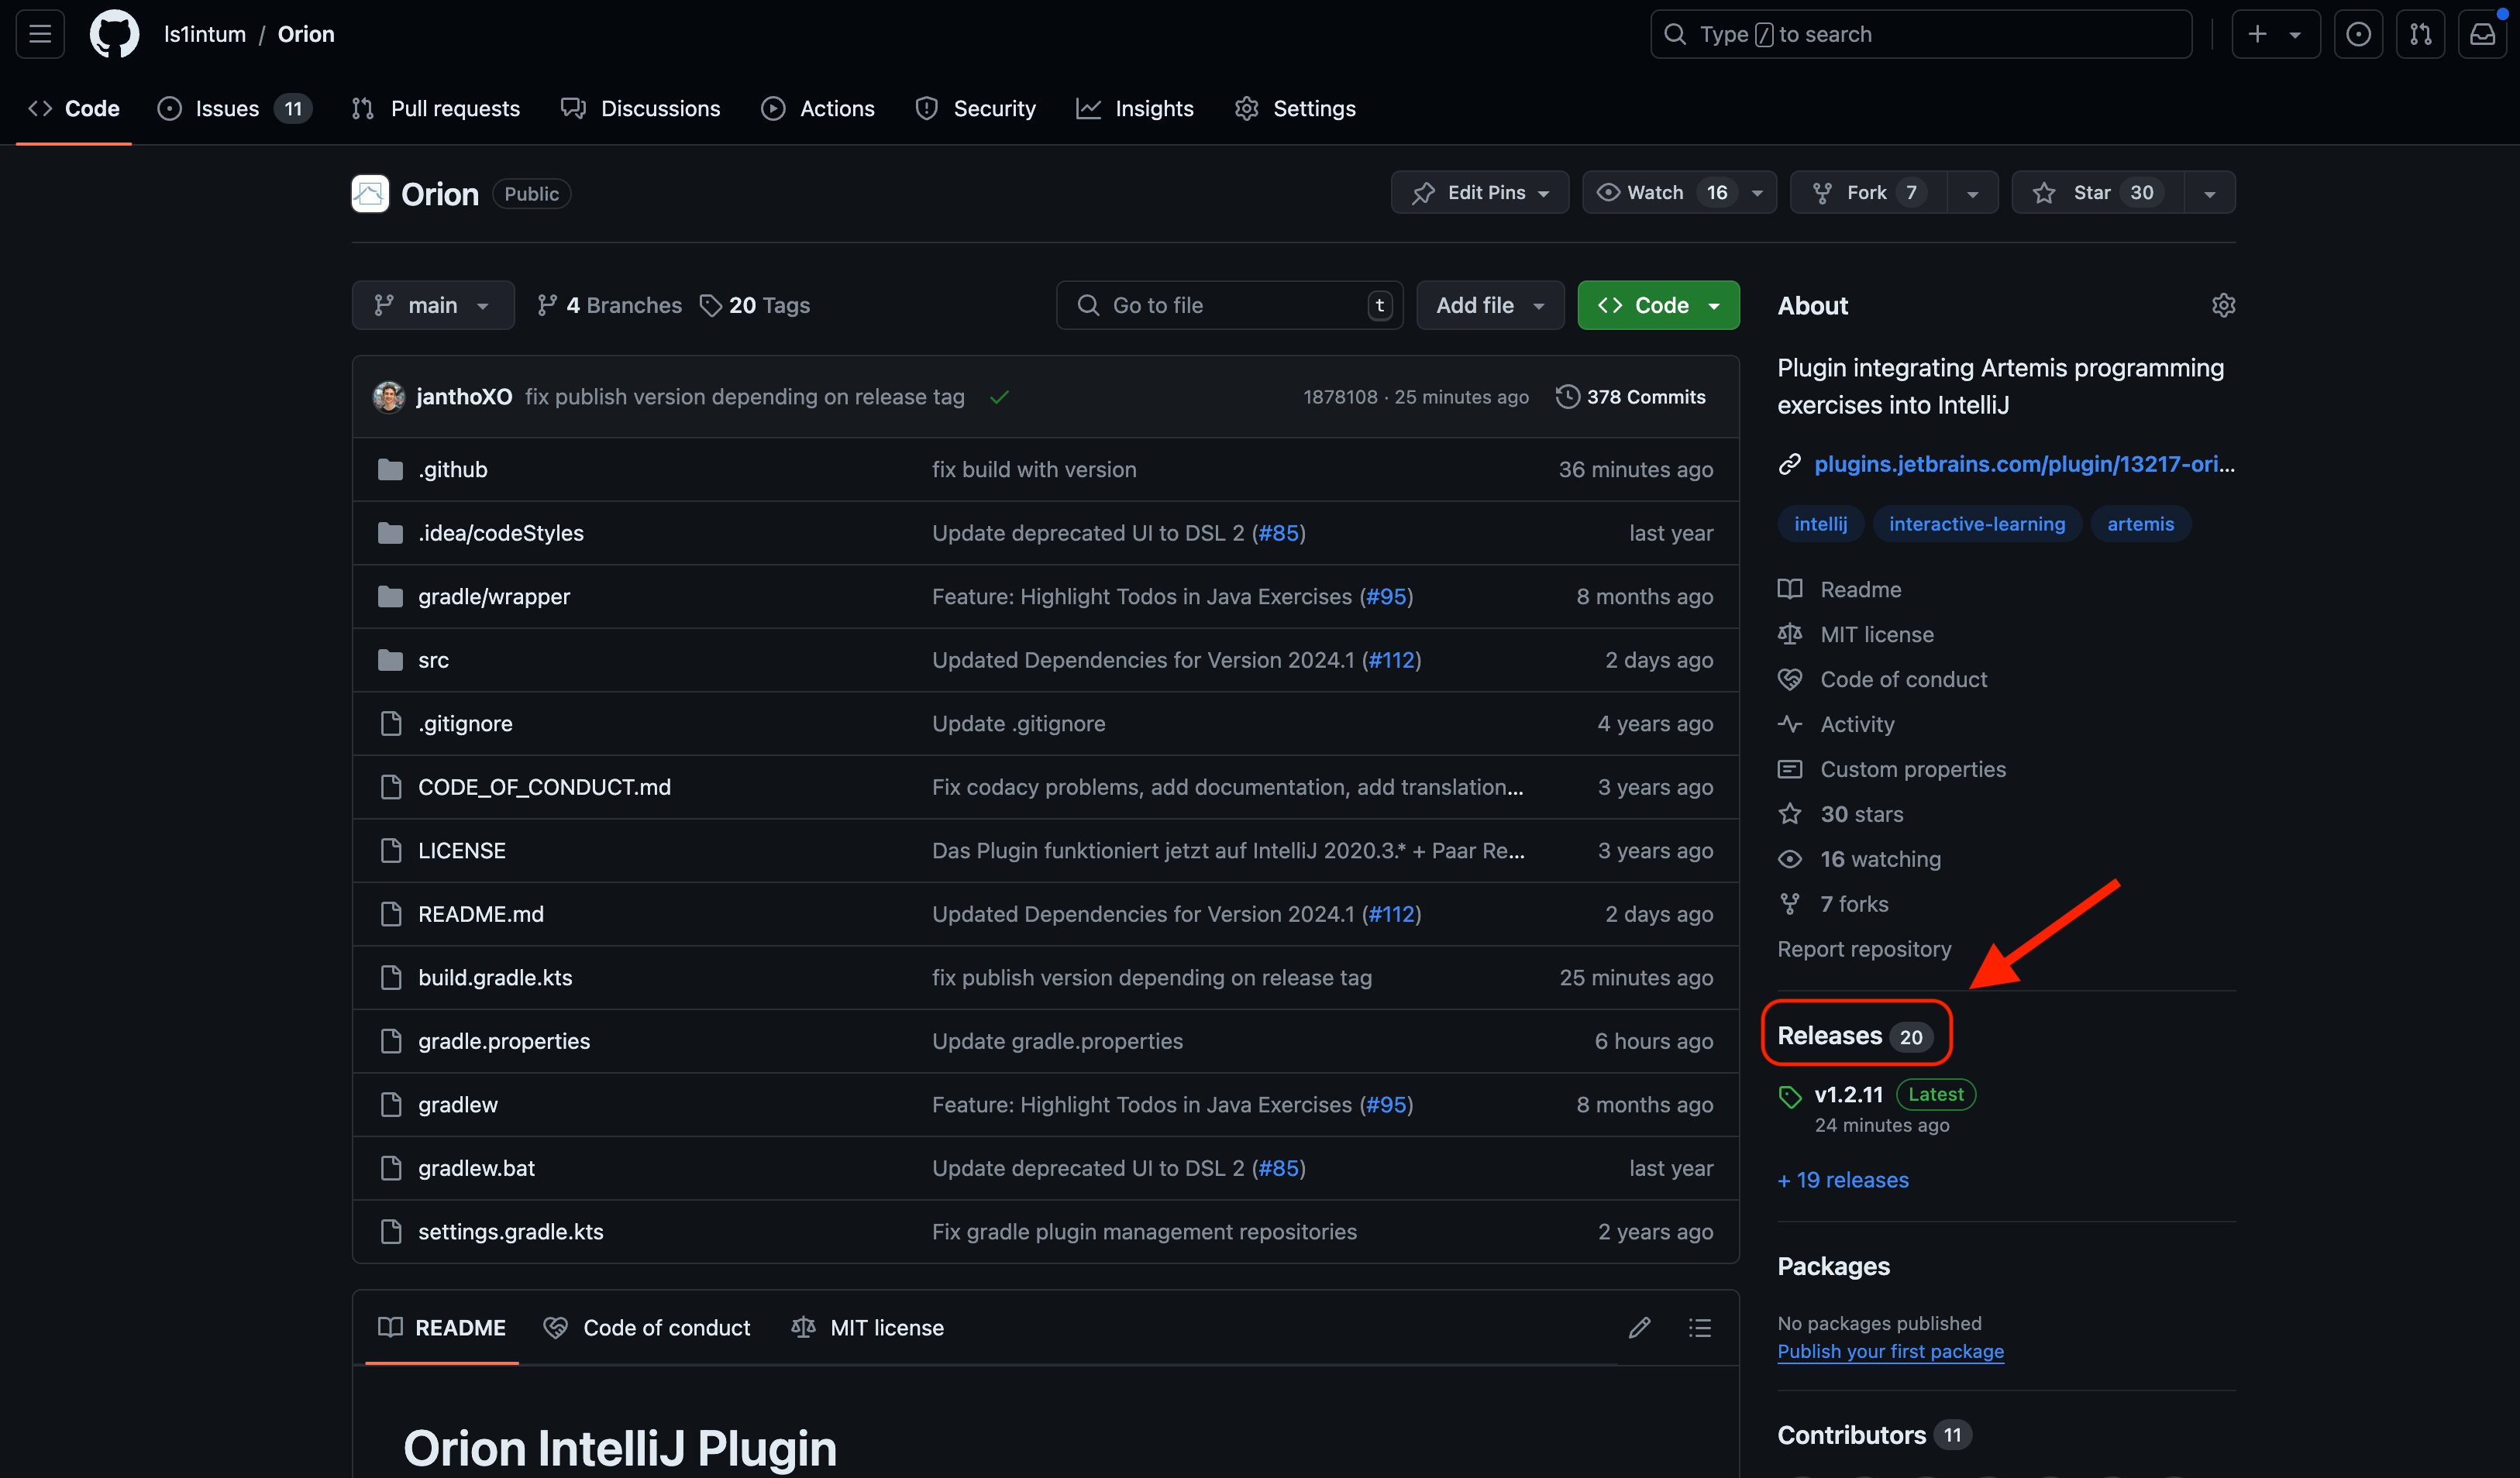The image size is (2520, 1478).
Task: Click the GitHub Octocat logo
Action: 114,34
